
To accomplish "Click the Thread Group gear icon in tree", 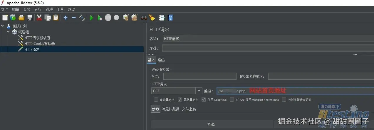I will click(x=14, y=32).
